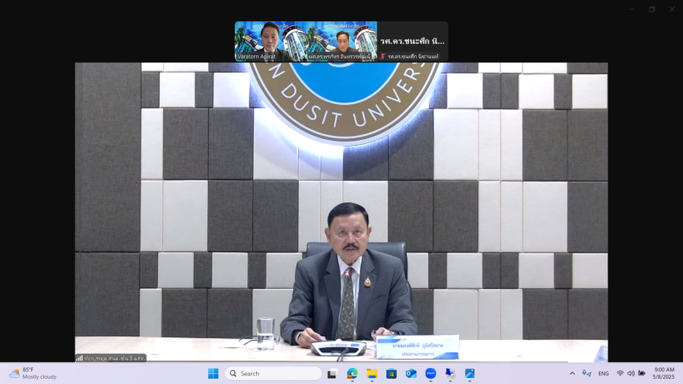Open the ENG language switcher

tap(603, 373)
